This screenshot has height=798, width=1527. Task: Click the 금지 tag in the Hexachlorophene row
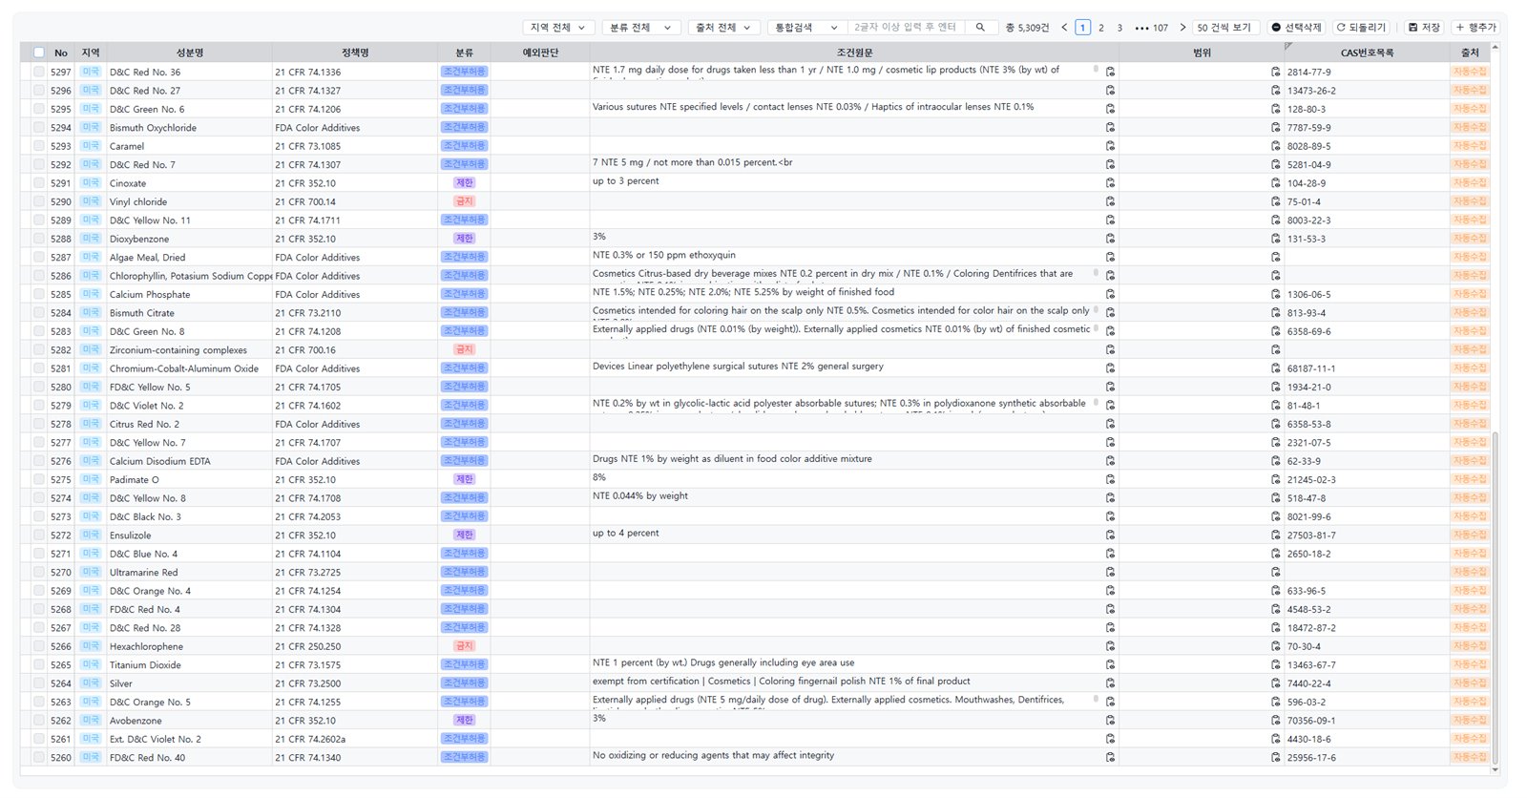click(464, 646)
